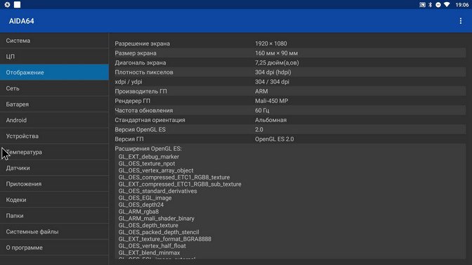Screen dimensions: 472x265
Task: Tap the Wi-Fi signal icon
Action: click(447, 4)
